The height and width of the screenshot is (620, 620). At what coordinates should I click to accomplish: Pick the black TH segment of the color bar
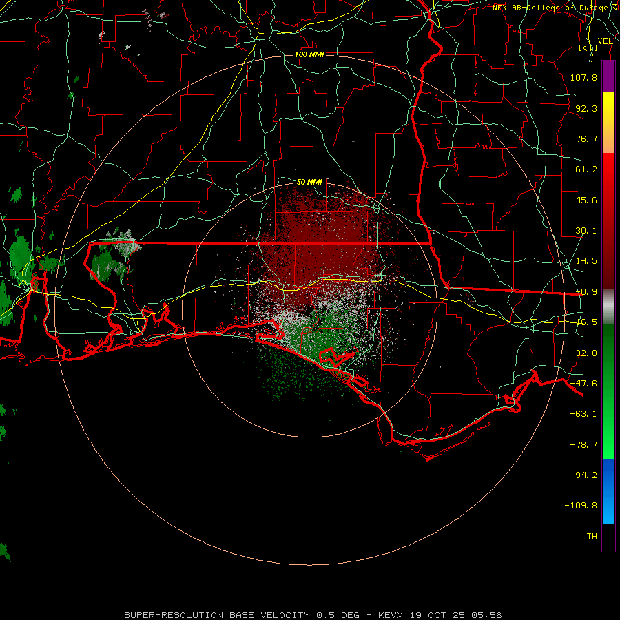click(x=608, y=537)
